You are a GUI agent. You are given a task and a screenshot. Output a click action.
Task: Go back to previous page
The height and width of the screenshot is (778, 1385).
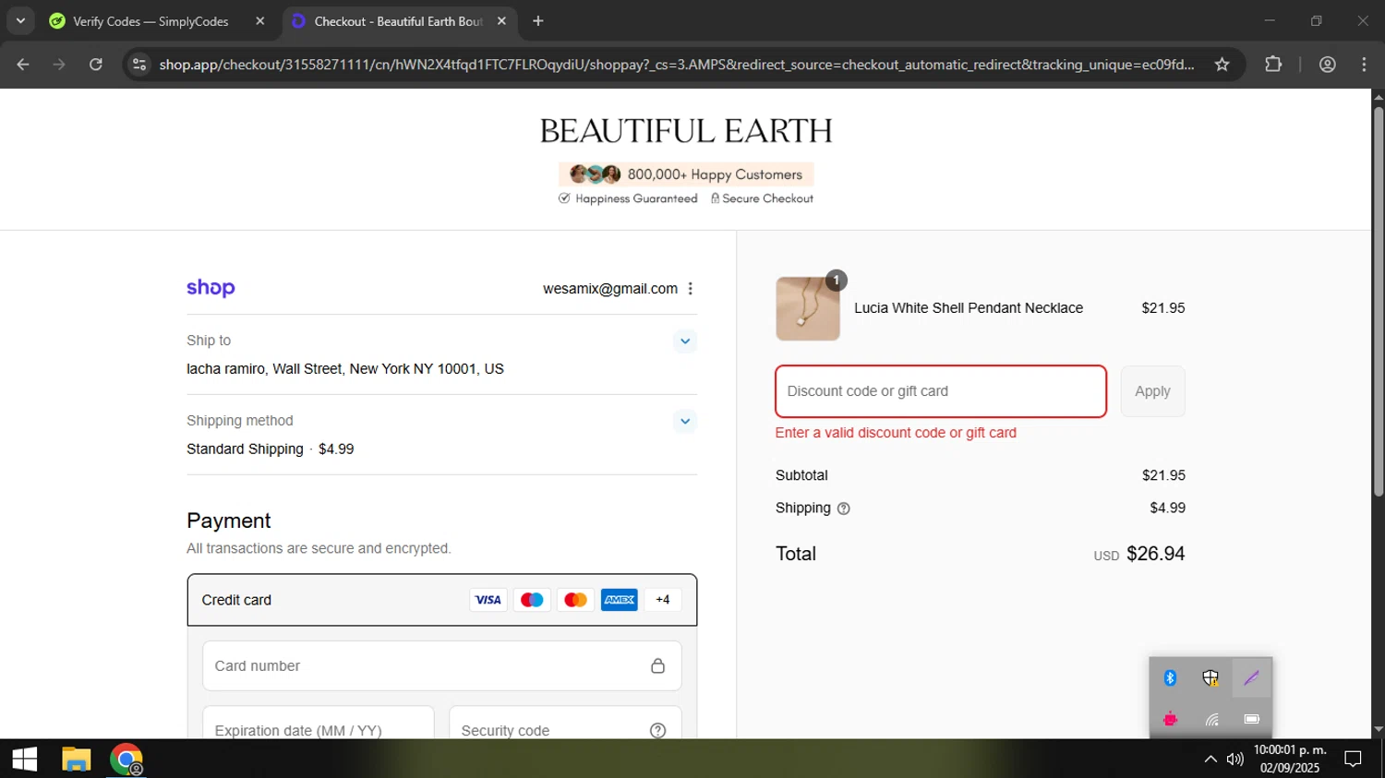(23, 65)
